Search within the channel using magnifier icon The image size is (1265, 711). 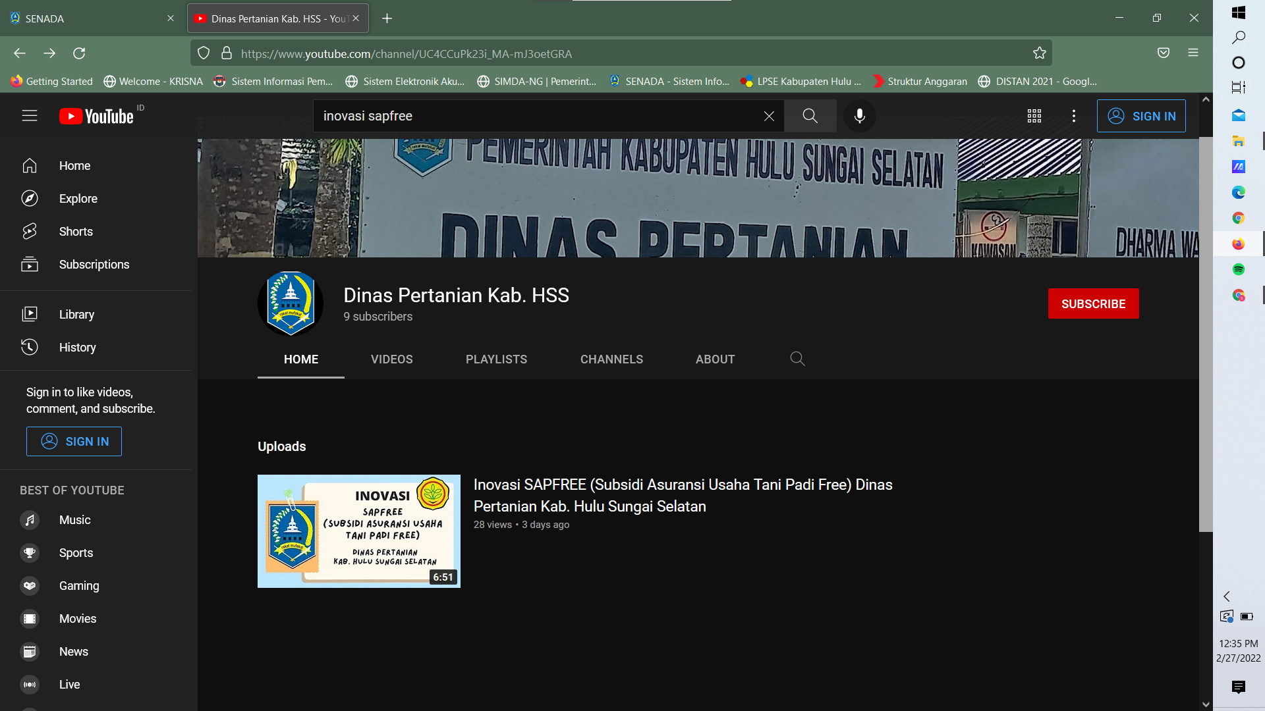pyautogui.click(x=797, y=359)
